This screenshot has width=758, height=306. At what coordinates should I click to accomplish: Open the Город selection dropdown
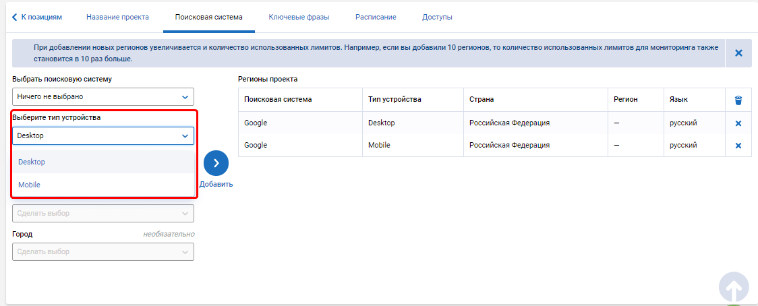(103, 252)
